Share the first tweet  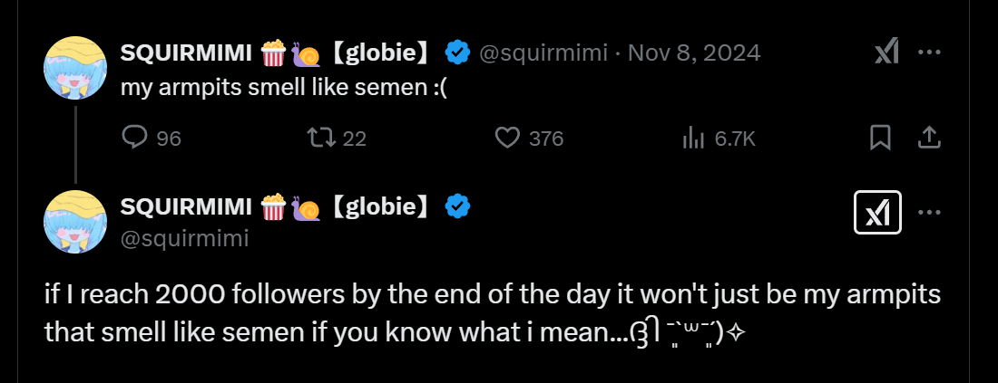[x=928, y=138]
